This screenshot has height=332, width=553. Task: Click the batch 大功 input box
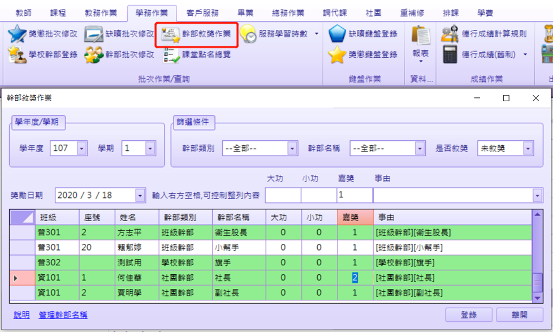pyautogui.click(x=283, y=196)
